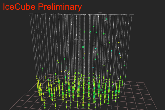Select the lowest green hit at bottom left strings
Viewport: 165px width, 110px height.
tap(45, 108)
